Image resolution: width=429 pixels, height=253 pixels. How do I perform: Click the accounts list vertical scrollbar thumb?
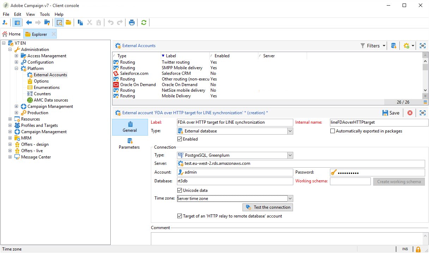(425, 67)
